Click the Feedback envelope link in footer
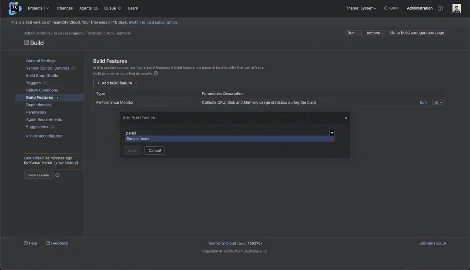The height and width of the screenshot is (270, 470). 57,243
